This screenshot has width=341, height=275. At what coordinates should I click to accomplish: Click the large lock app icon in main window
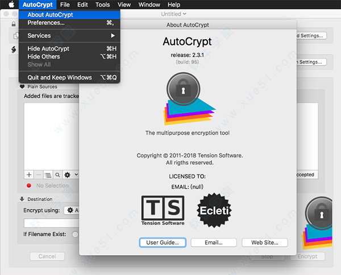pyautogui.click(x=318, y=223)
